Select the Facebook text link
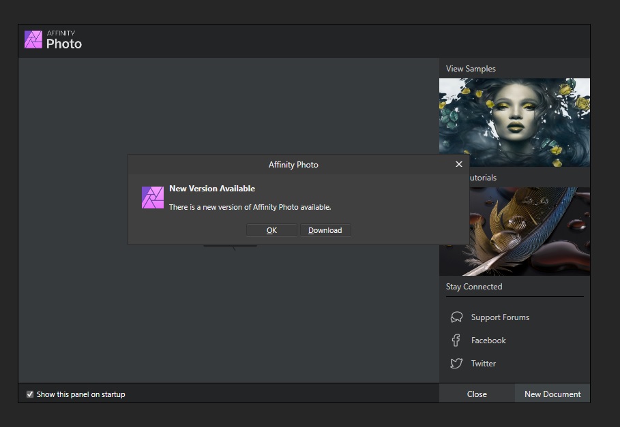The height and width of the screenshot is (427, 620). click(x=488, y=341)
